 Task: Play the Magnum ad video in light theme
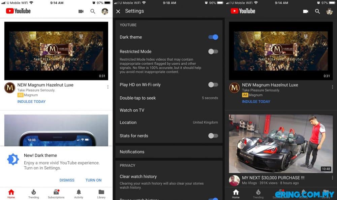[x=56, y=51]
